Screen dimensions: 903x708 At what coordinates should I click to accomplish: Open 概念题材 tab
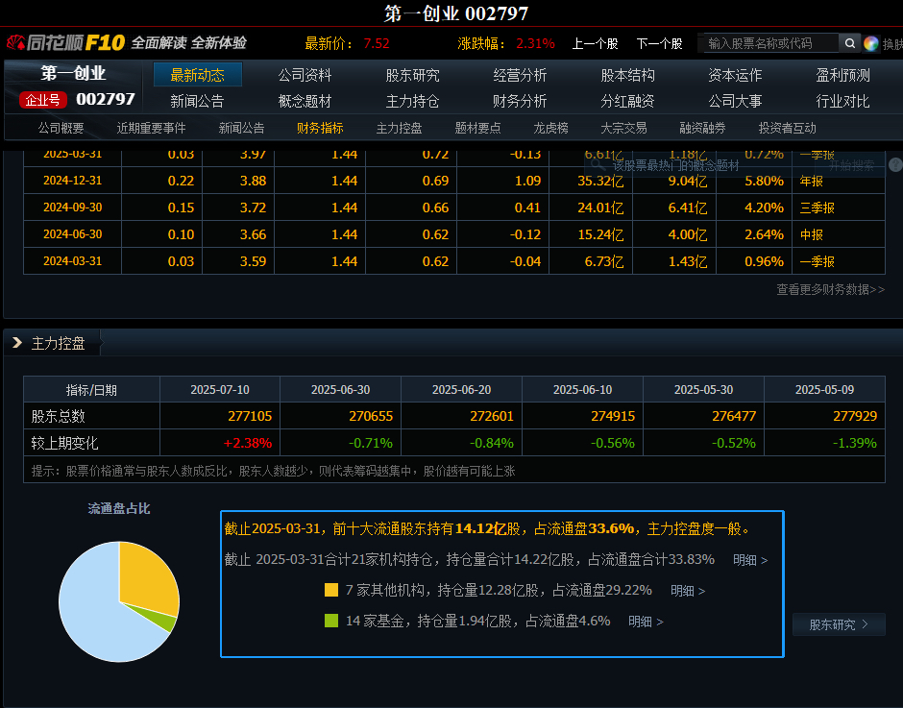[x=305, y=102]
